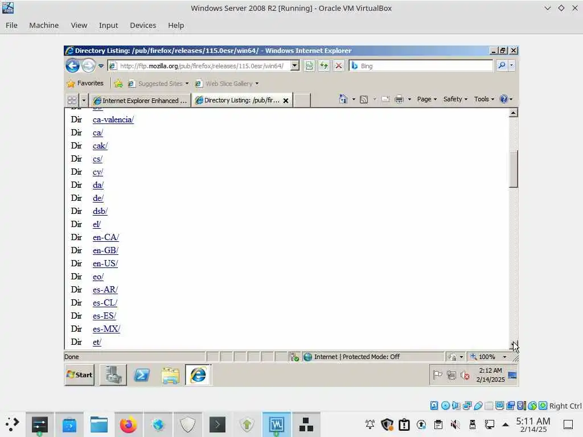Open the ca-valencia/ directory link
The image size is (583, 437).
(113, 119)
